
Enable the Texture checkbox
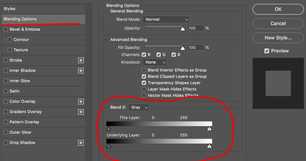point(10,50)
